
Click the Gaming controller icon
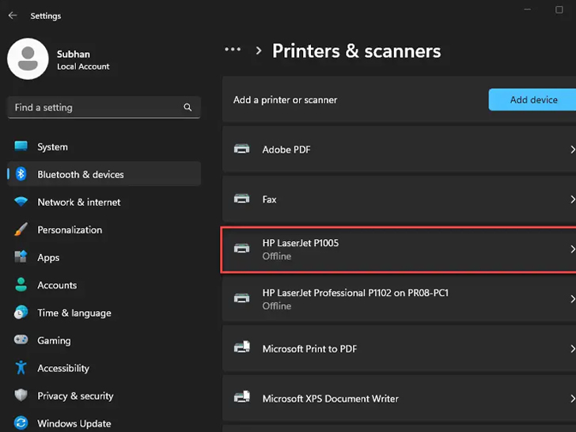tap(21, 339)
